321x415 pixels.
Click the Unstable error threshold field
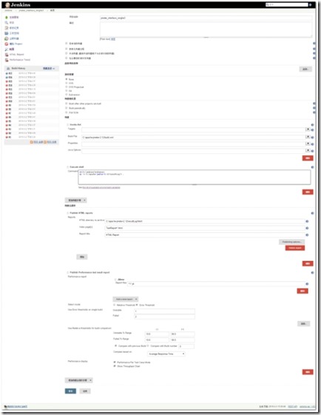click(x=165, y=311)
